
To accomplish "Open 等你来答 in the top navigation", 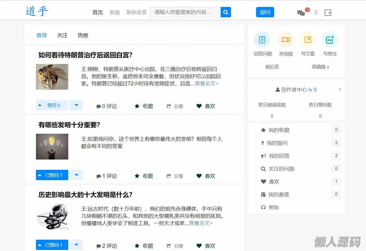I will [x=136, y=12].
